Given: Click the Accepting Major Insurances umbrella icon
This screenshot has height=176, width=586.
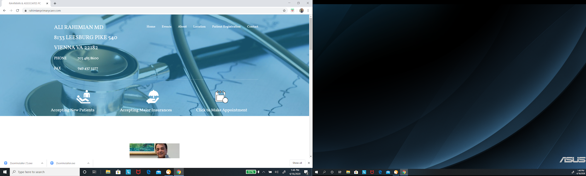Looking at the screenshot, I should coord(153,97).
